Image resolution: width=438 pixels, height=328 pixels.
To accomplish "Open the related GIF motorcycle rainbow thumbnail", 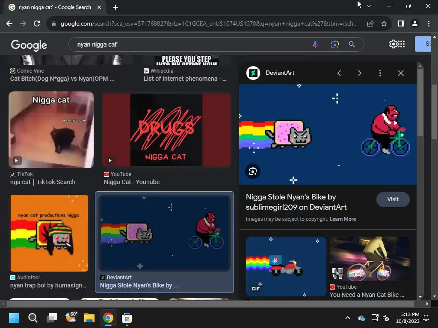I will [286, 266].
